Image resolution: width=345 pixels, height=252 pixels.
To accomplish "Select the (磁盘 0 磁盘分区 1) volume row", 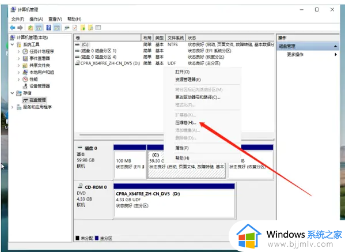I will pos(175,51).
